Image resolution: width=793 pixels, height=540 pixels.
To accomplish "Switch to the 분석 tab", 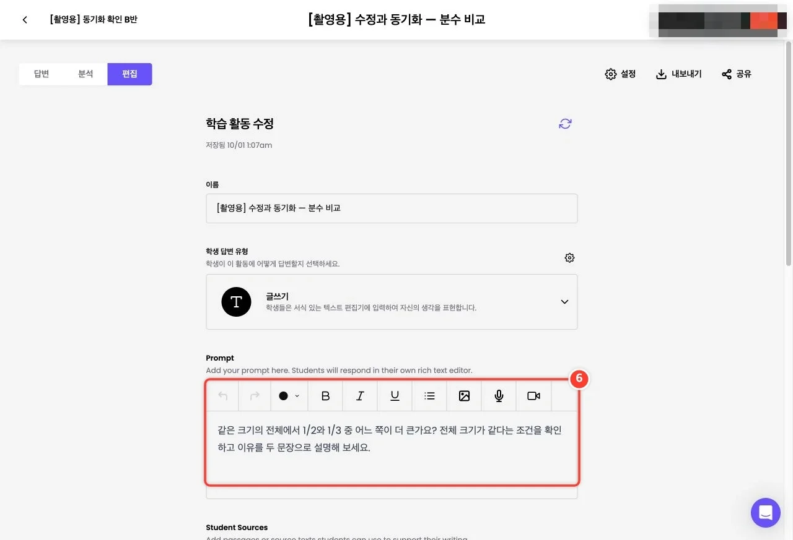I will click(85, 74).
